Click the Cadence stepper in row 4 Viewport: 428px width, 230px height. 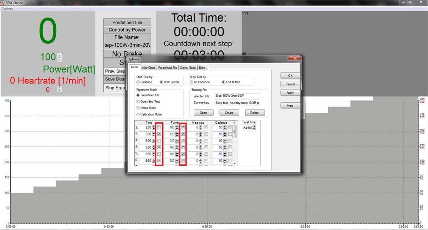click(x=225, y=148)
